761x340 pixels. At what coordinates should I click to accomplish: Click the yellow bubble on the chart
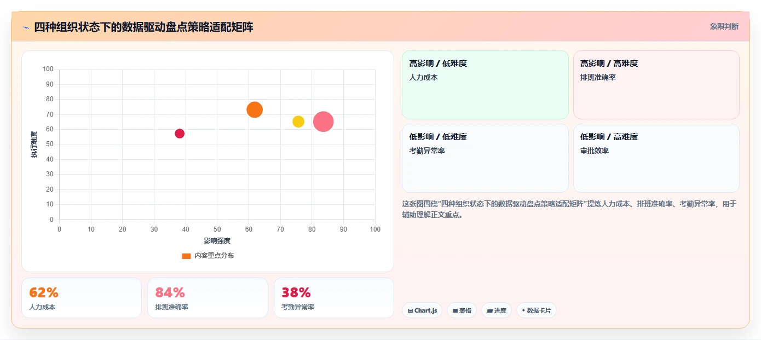298,122
